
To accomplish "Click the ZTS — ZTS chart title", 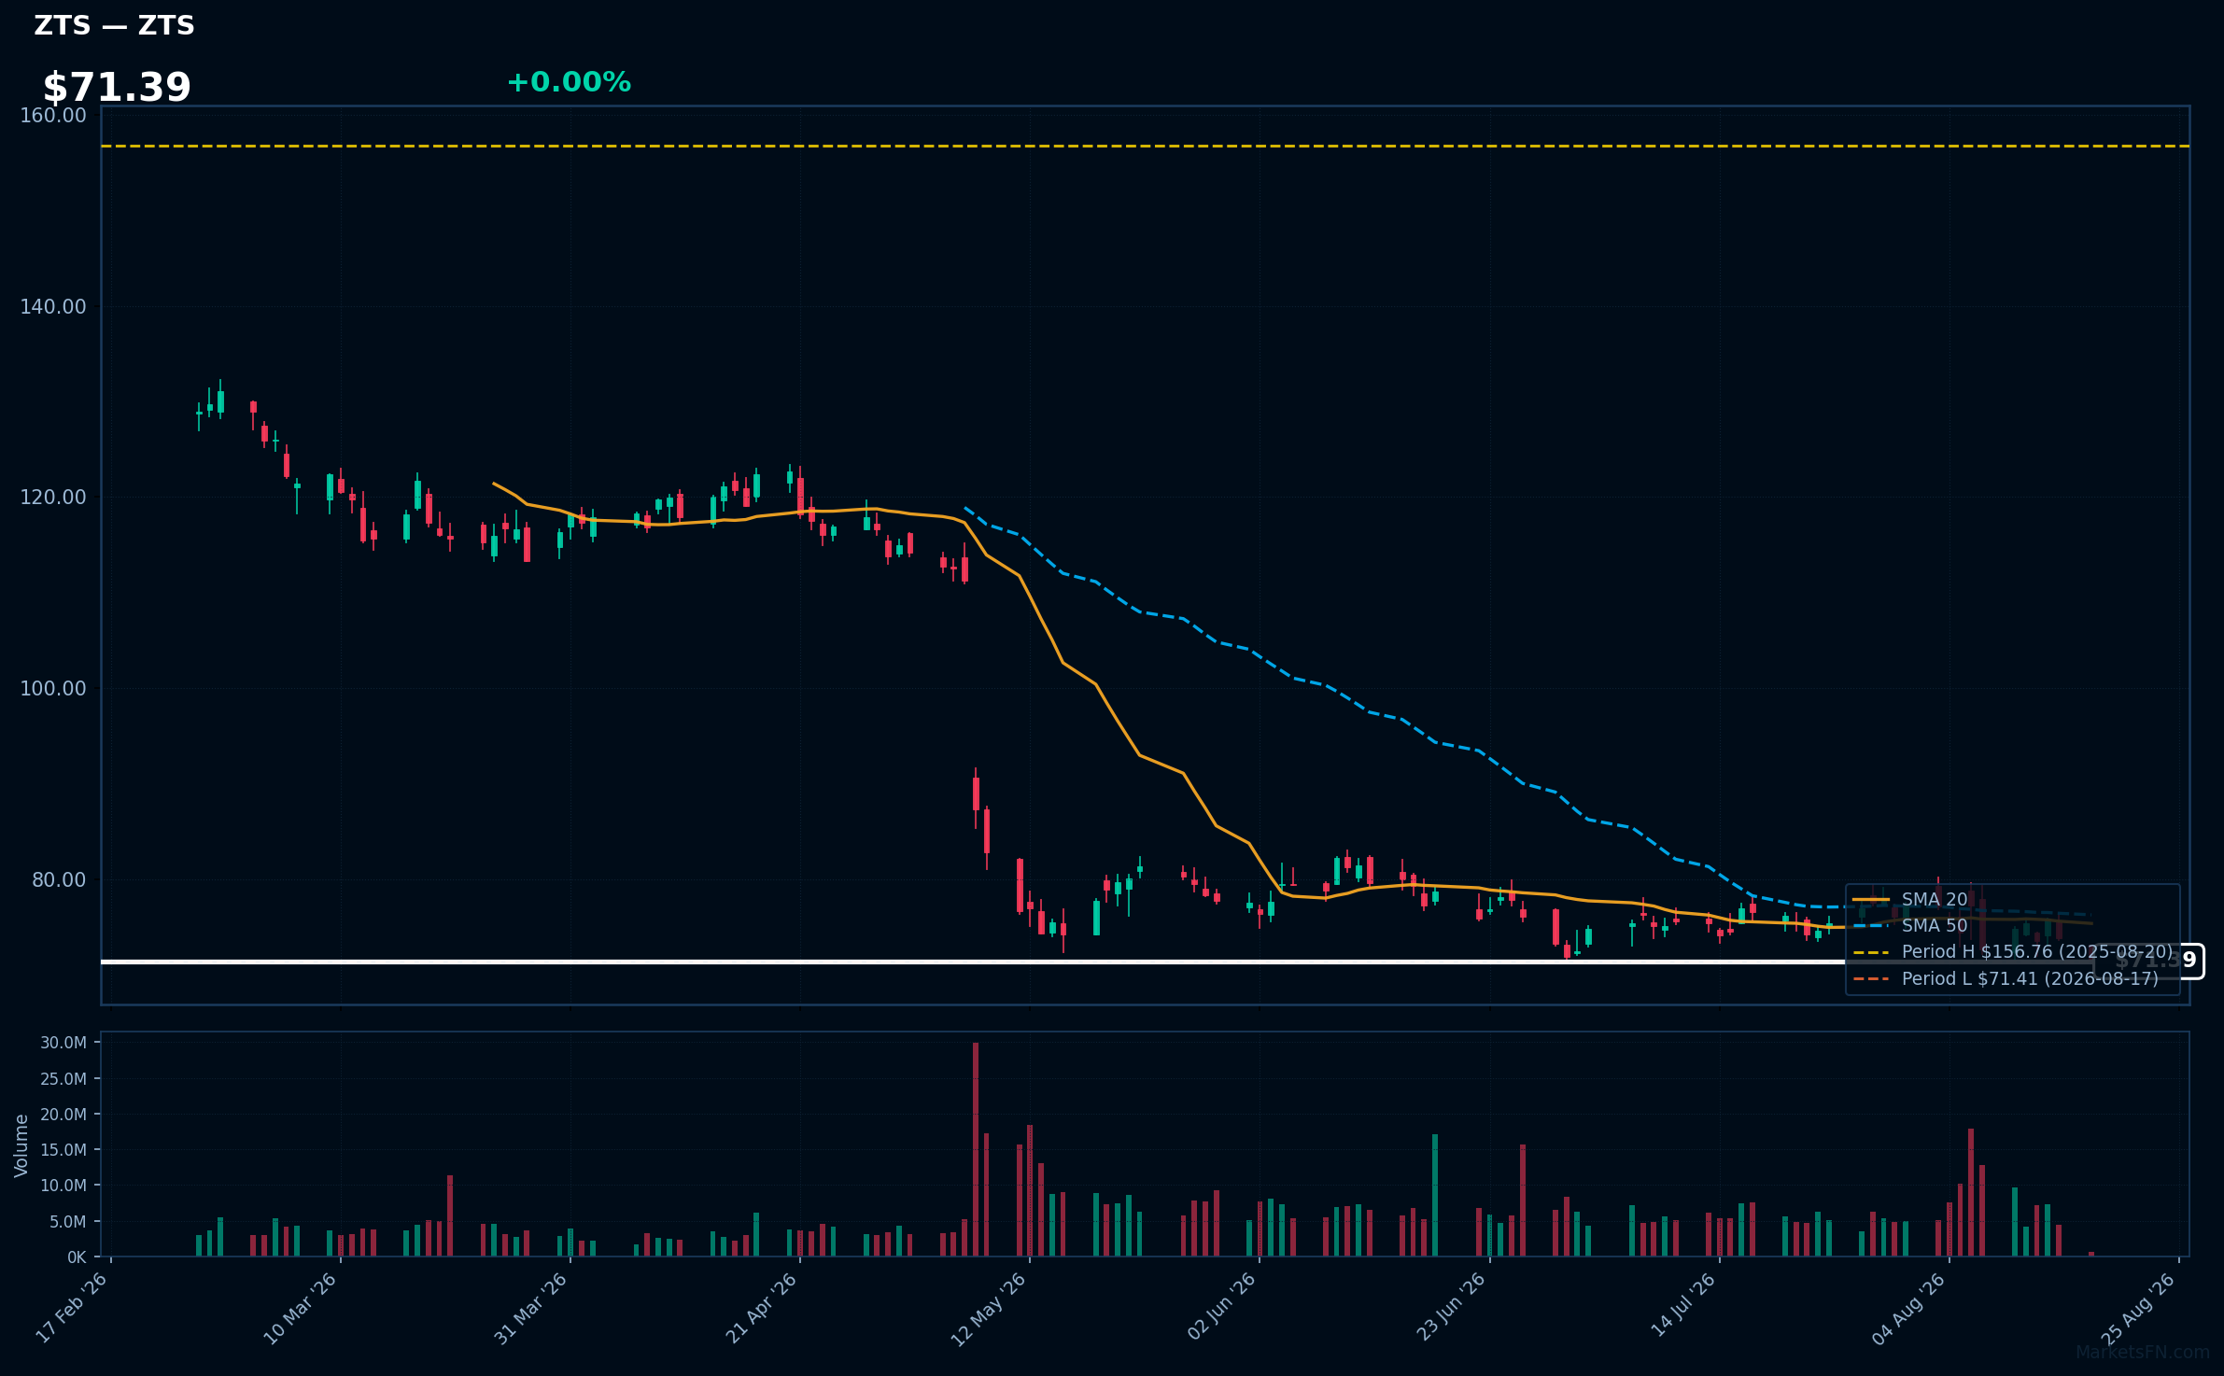I will 114,25.
